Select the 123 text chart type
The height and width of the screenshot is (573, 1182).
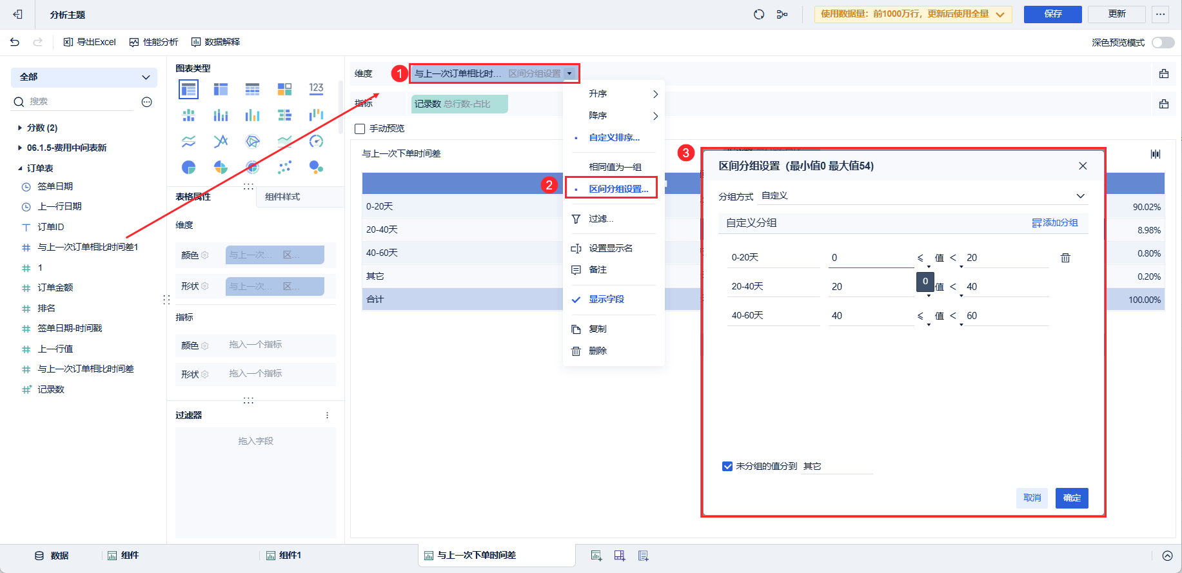coord(316,89)
